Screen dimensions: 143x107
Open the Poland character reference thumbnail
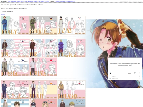click(x=71, y=90)
